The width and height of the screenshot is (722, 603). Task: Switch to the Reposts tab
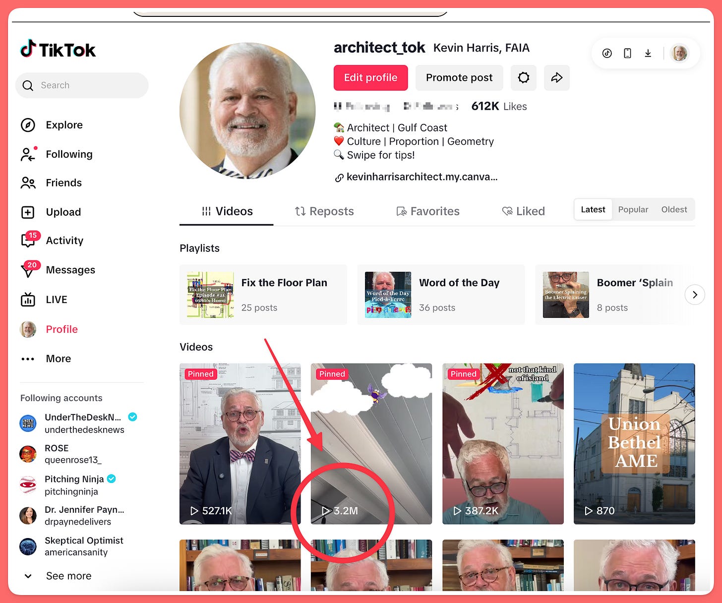[x=324, y=212]
